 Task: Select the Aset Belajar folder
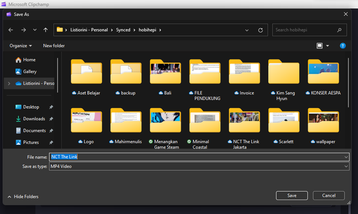click(86, 77)
